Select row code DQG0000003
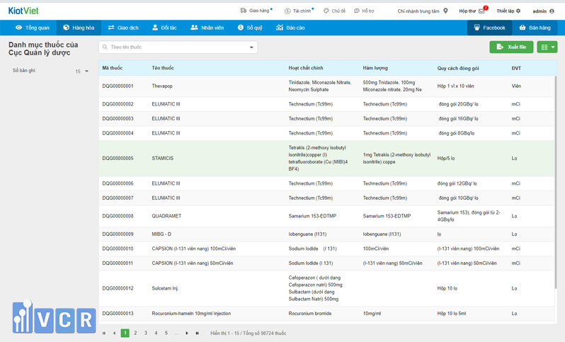 [118, 118]
